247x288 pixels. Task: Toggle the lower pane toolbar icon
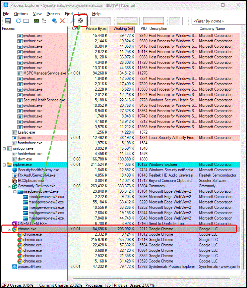pyautogui.click(x=26, y=21)
